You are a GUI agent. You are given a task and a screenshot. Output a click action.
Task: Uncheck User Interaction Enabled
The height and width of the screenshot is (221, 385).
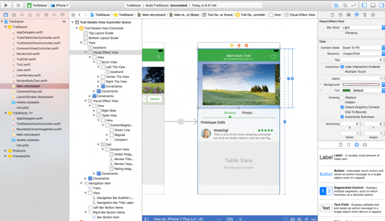tap(342, 66)
